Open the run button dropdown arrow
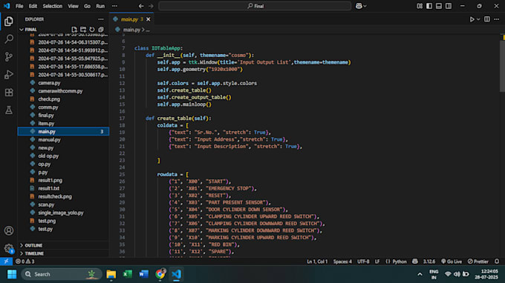Viewport: 505px width, 283px height. pyautogui.click(x=478, y=19)
